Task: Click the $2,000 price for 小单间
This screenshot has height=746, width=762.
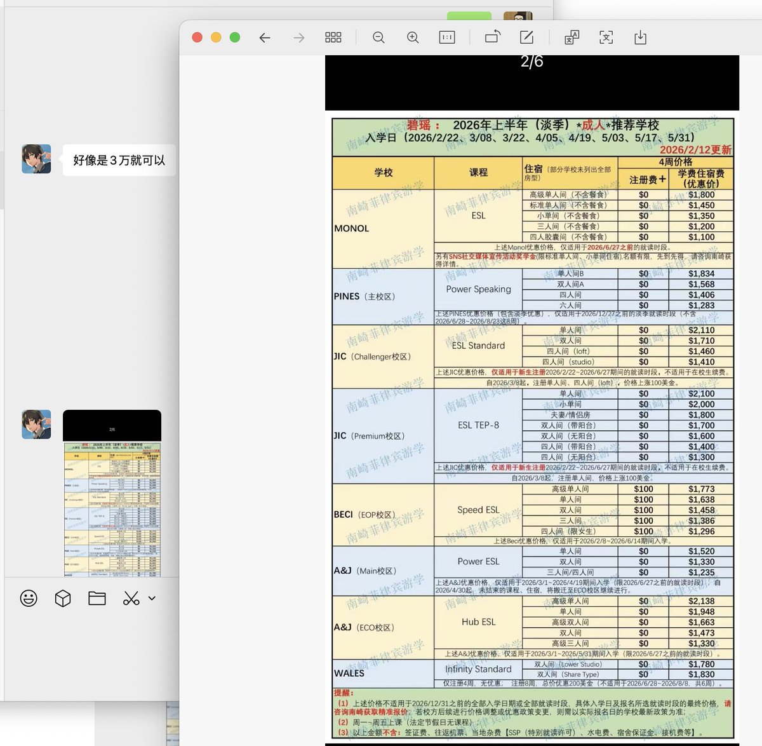Action: [x=701, y=404]
